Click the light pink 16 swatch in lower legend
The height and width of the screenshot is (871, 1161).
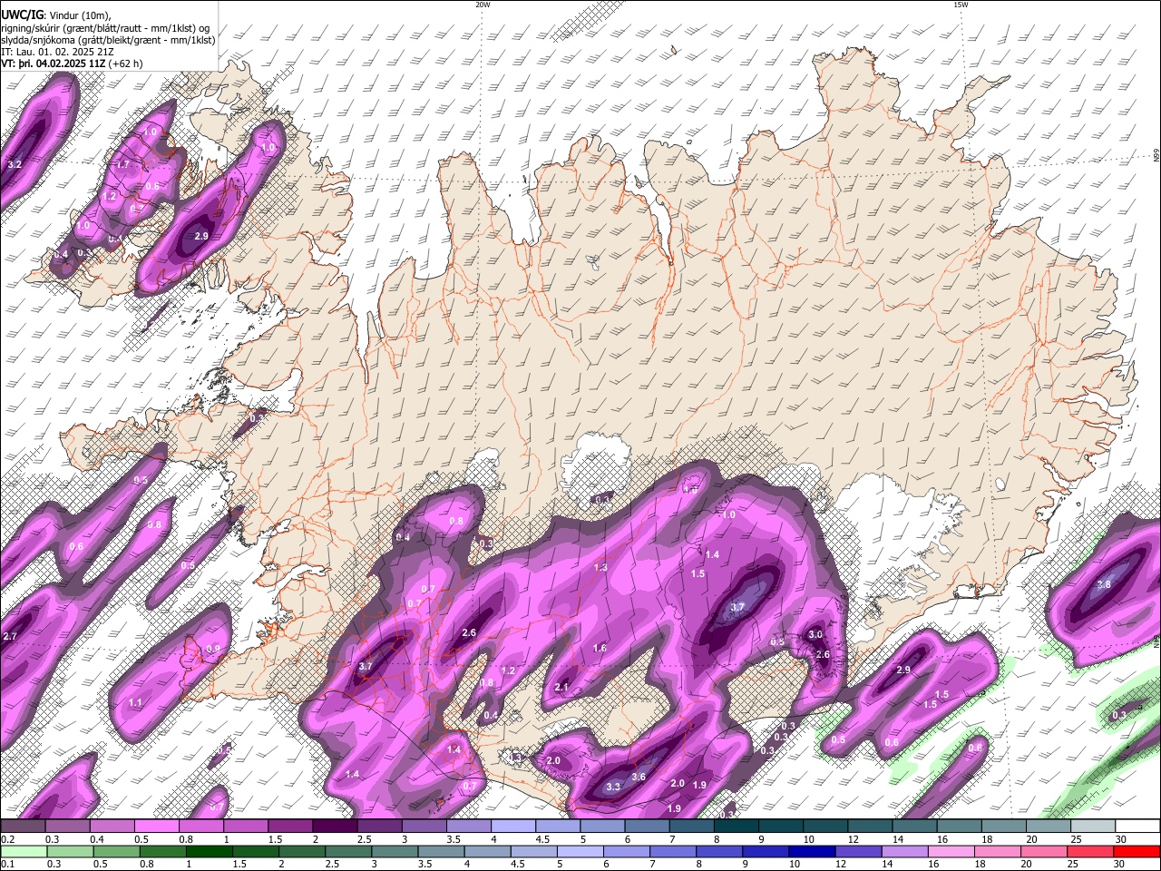pyautogui.click(x=951, y=851)
